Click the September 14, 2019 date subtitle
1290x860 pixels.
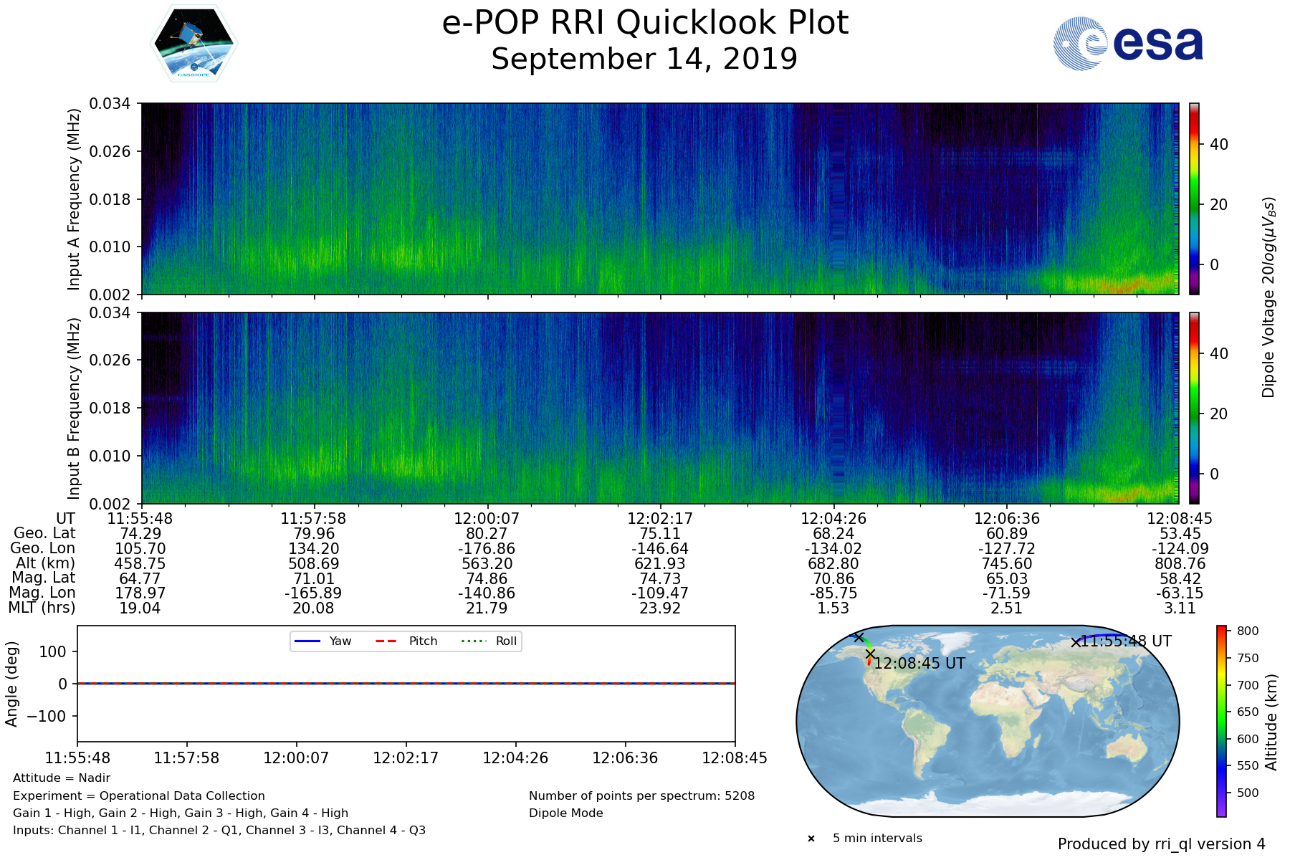tap(644, 59)
